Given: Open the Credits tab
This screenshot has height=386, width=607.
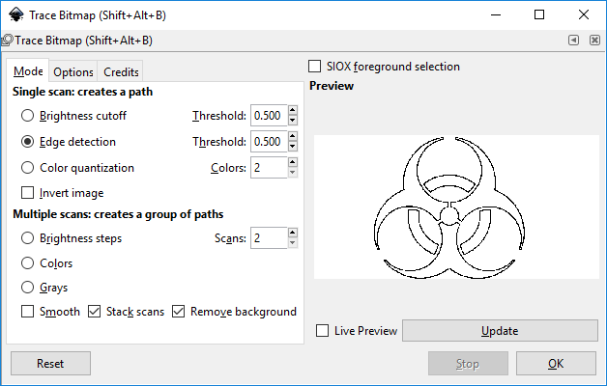Looking at the screenshot, I should point(121,71).
